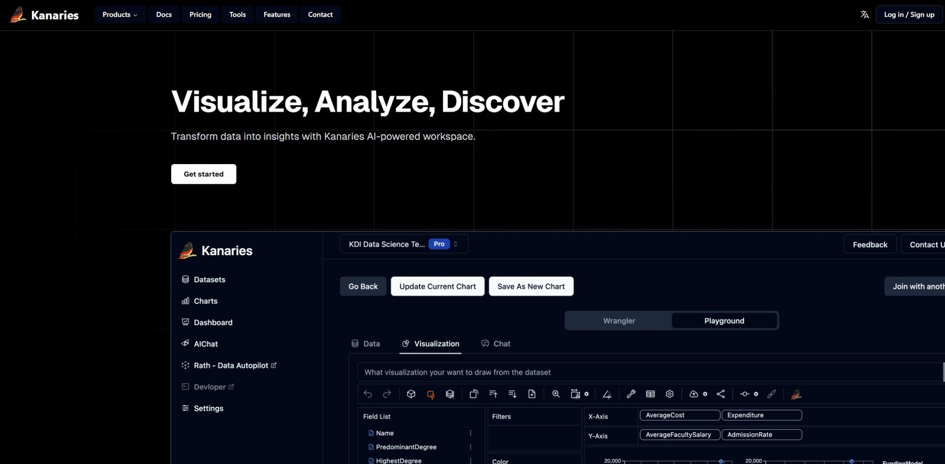Image resolution: width=945 pixels, height=464 pixels.
Task: Click the Get started button
Action: pyautogui.click(x=204, y=174)
